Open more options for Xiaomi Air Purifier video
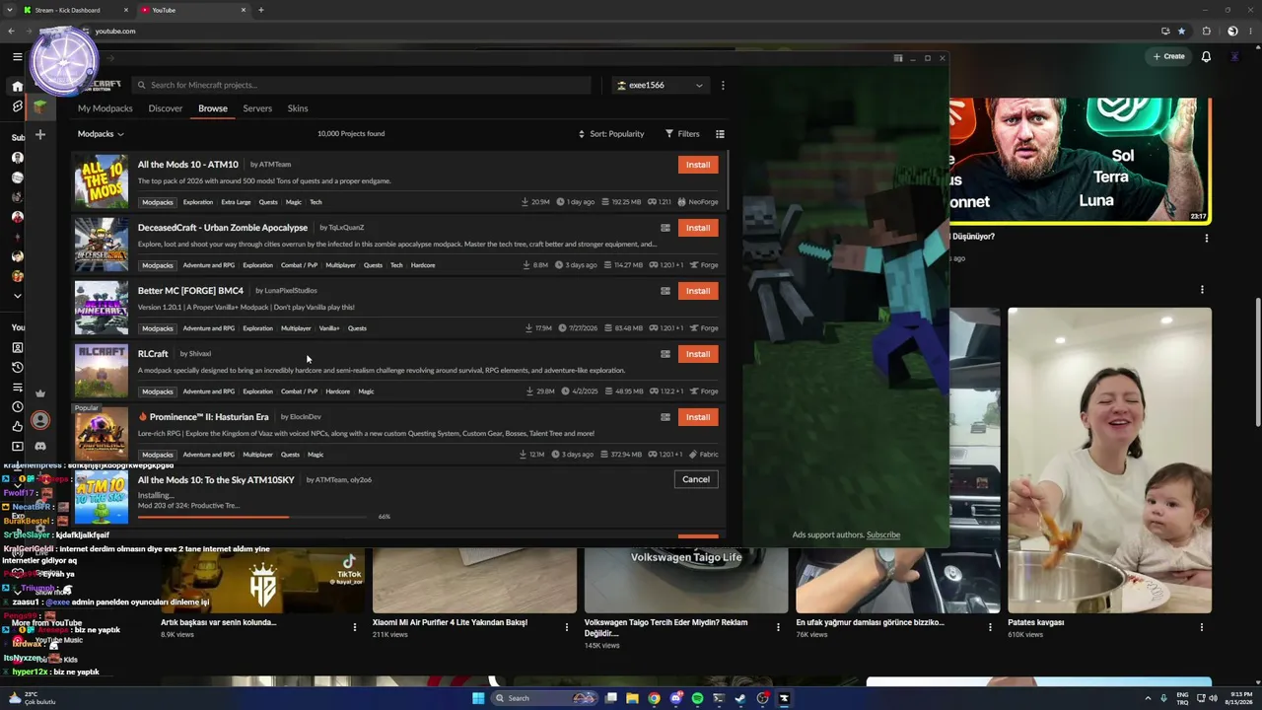Image resolution: width=1262 pixels, height=710 pixels. coord(566,627)
